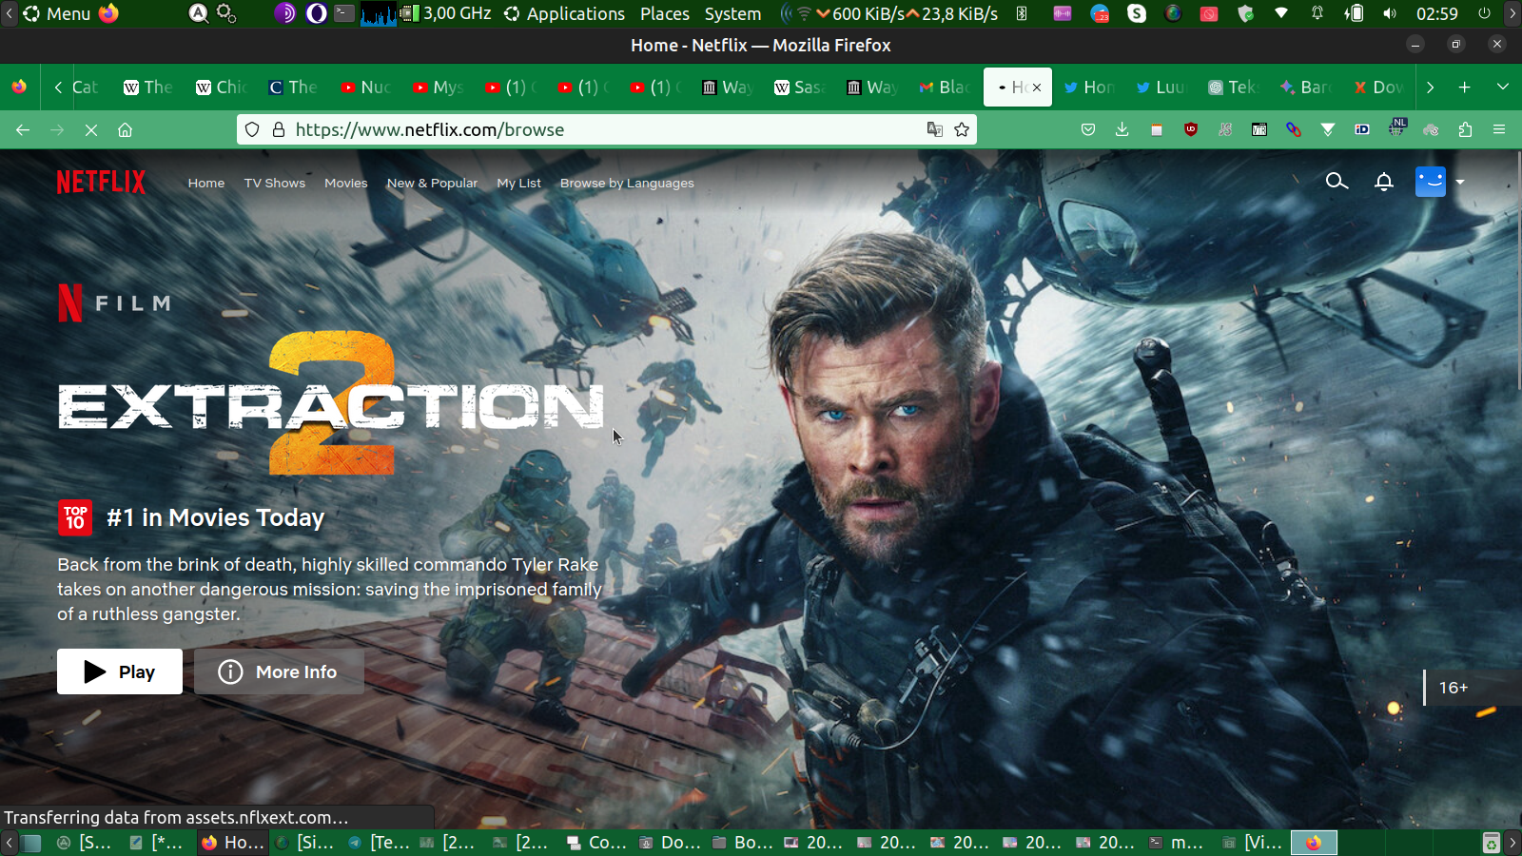Viewport: 1522px width, 856px height.
Task: List all tabs dropdown
Action: pos(1503,88)
